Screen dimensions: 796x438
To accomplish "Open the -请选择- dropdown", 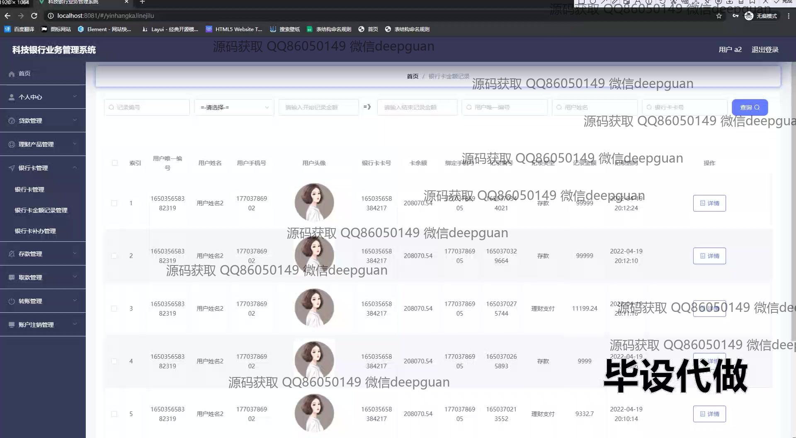I will (x=233, y=107).
